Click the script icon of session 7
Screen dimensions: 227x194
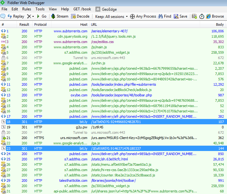[x=3, y=63]
